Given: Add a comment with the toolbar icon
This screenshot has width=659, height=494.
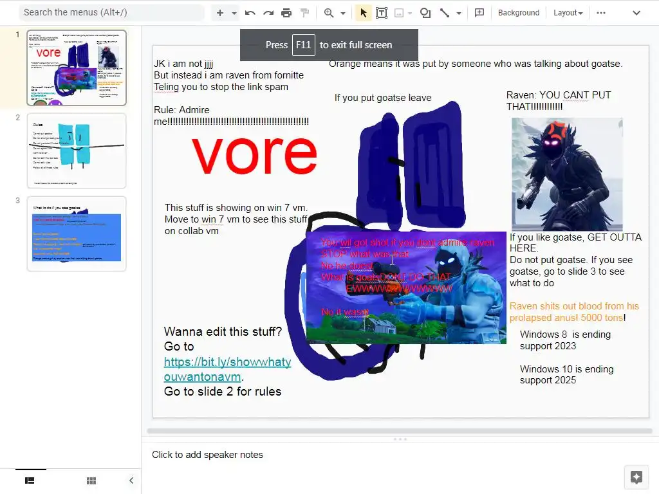Looking at the screenshot, I should (x=479, y=13).
